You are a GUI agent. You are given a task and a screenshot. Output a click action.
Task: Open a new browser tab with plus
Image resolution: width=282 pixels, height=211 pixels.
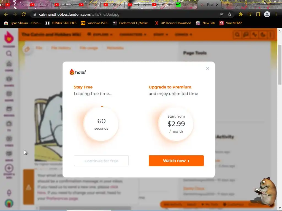(x=227, y=5)
